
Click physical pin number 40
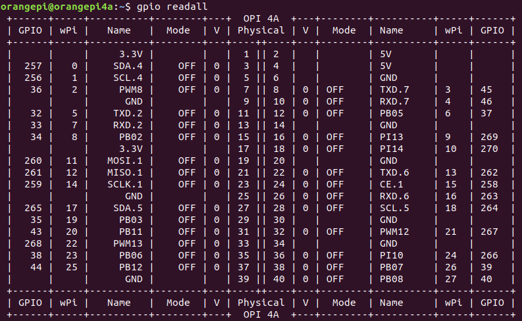tap(279, 279)
